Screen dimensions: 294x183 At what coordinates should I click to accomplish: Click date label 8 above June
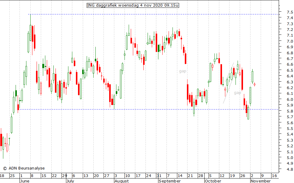32,176
